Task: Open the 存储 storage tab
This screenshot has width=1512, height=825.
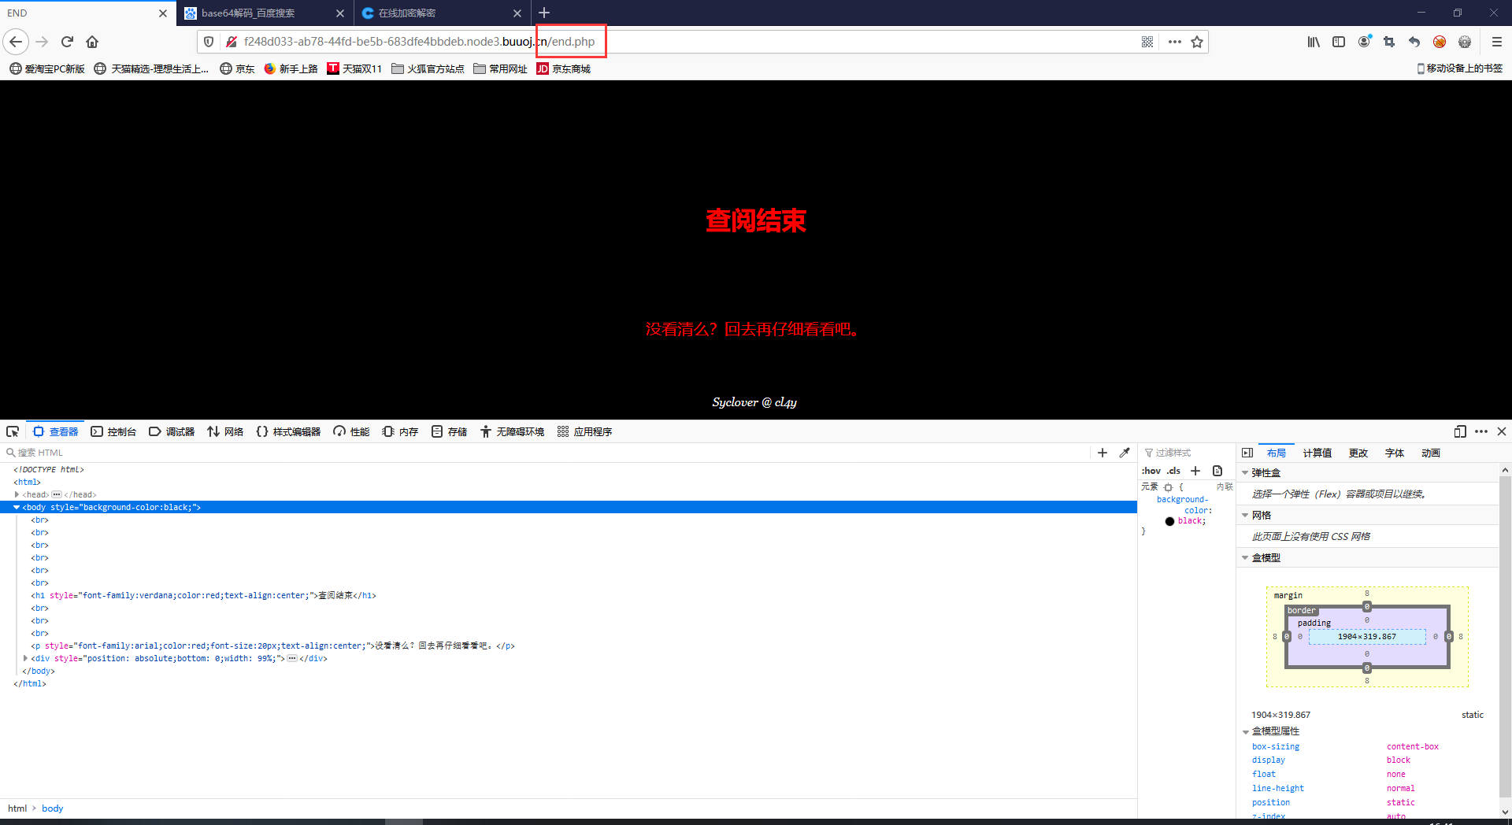Action: 449,431
